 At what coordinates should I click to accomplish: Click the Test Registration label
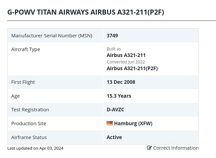coord(30,110)
